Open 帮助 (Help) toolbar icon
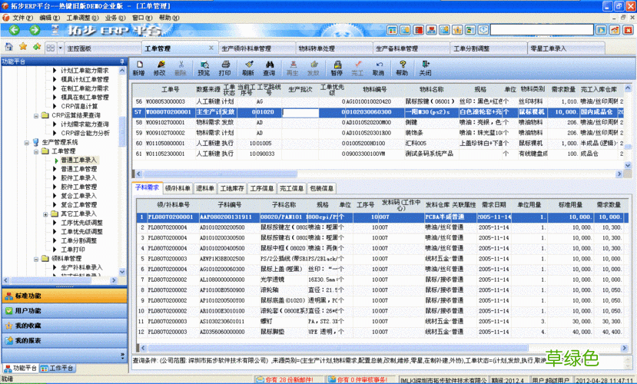The height and width of the screenshot is (384, 637). pyautogui.click(x=402, y=68)
